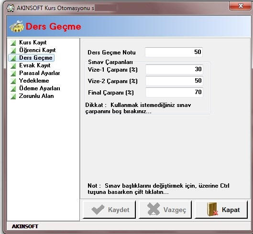The width and height of the screenshot is (253, 234).
Task: Click the green icon next to Ödeme Ayarları
Action: (13, 89)
